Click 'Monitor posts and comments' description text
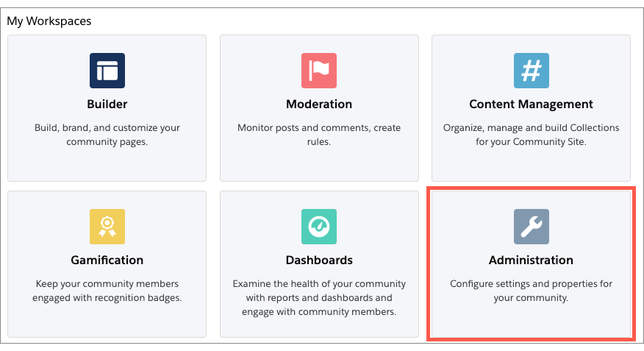The width and height of the screenshot is (644, 351). [x=319, y=135]
